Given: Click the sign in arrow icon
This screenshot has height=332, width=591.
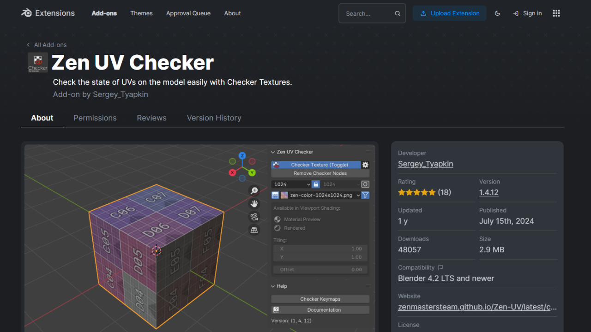Looking at the screenshot, I should 516,13.
